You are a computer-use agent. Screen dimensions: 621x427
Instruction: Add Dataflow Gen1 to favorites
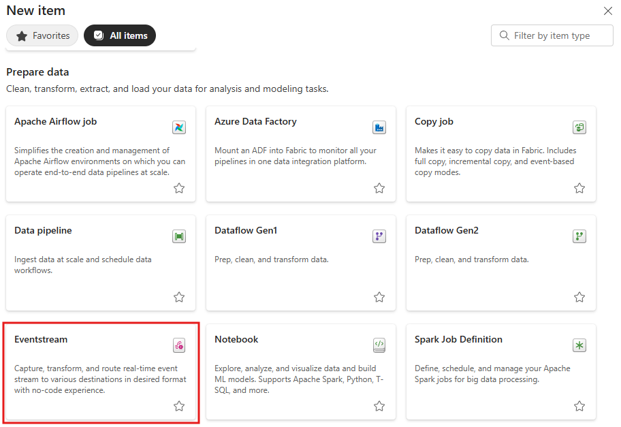point(379,297)
